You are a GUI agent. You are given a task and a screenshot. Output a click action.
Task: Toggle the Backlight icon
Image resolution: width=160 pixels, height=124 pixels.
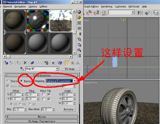click(x=79, y=17)
